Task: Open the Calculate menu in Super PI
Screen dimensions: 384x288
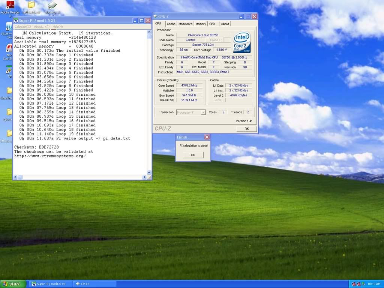Action: (x=23, y=27)
